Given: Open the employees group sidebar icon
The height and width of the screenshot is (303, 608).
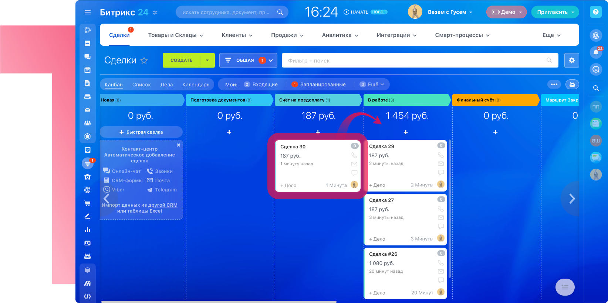Looking at the screenshot, I should click(87, 123).
